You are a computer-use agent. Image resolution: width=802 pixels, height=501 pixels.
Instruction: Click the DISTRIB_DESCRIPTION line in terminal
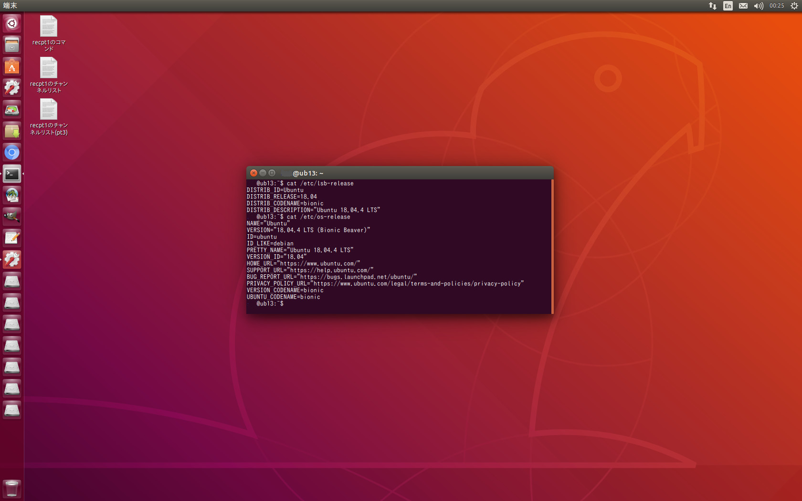click(x=313, y=210)
